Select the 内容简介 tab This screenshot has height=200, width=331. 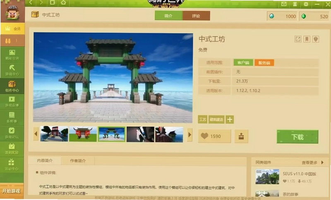45,161
